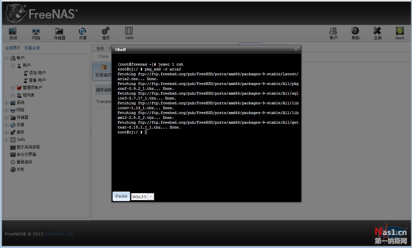The image size is (412, 248).
Task: Open the Jails toolbar icon
Action: (129, 34)
